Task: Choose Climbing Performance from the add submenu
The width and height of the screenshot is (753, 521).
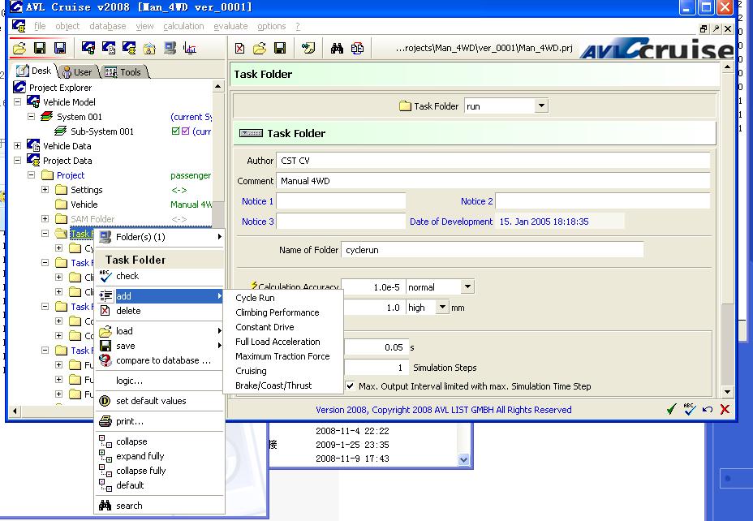Action: 283,312
